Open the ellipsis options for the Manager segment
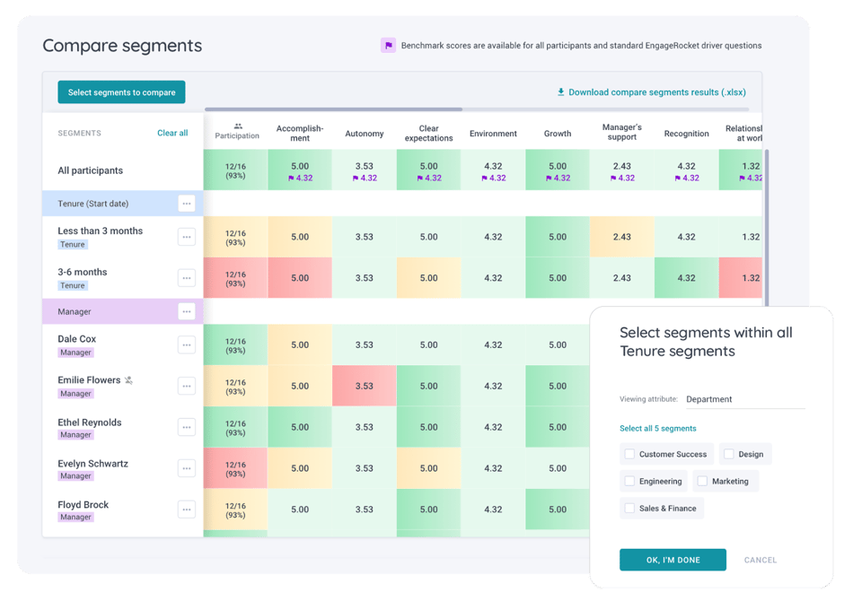Screen dimensions: 844x601 coord(187,310)
